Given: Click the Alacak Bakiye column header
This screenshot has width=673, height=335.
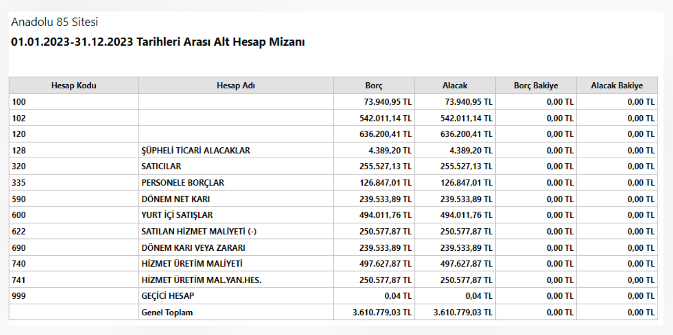Looking at the screenshot, I should click(x=617, y=86).
